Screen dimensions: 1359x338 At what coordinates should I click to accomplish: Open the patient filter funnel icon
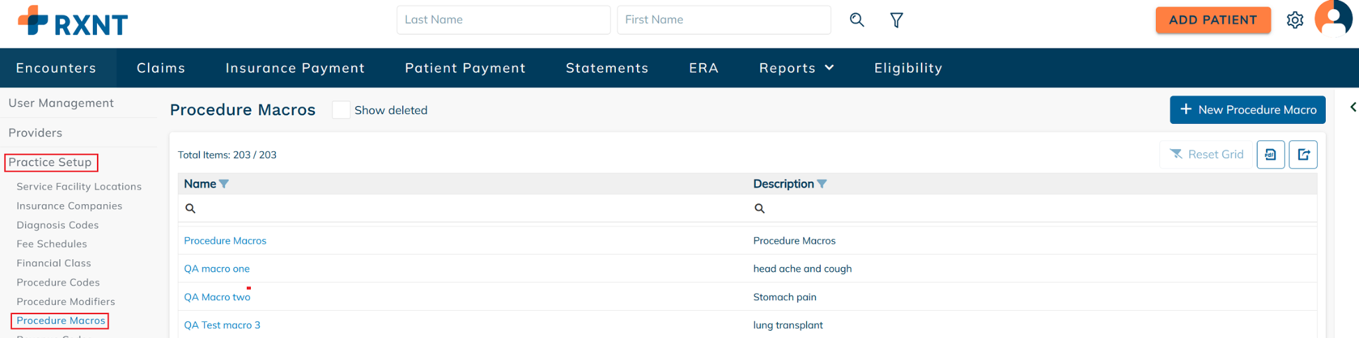pos(896,21)
